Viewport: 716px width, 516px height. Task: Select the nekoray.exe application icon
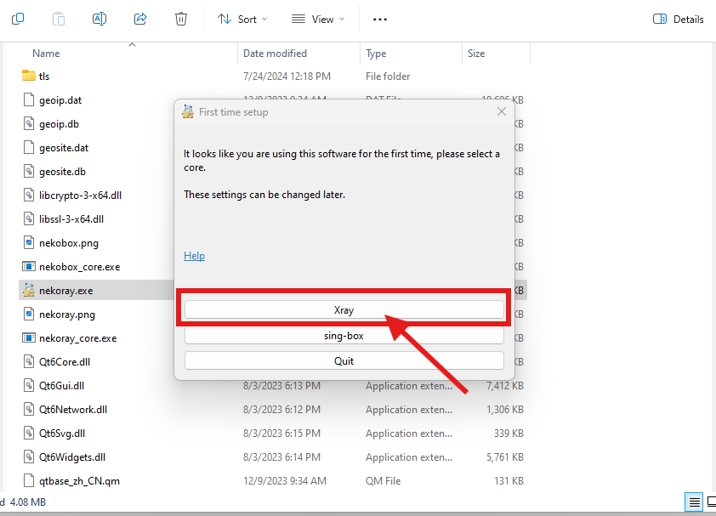(29, 290)
